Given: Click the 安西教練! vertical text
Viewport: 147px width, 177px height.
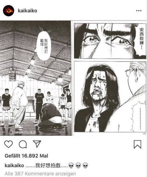Looking at the screenshot, I should pyautogui.click(x=142, y=38).
